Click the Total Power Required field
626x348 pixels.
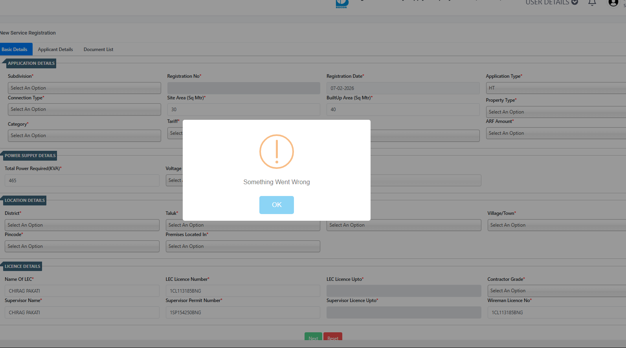click(x=82, y=180)
